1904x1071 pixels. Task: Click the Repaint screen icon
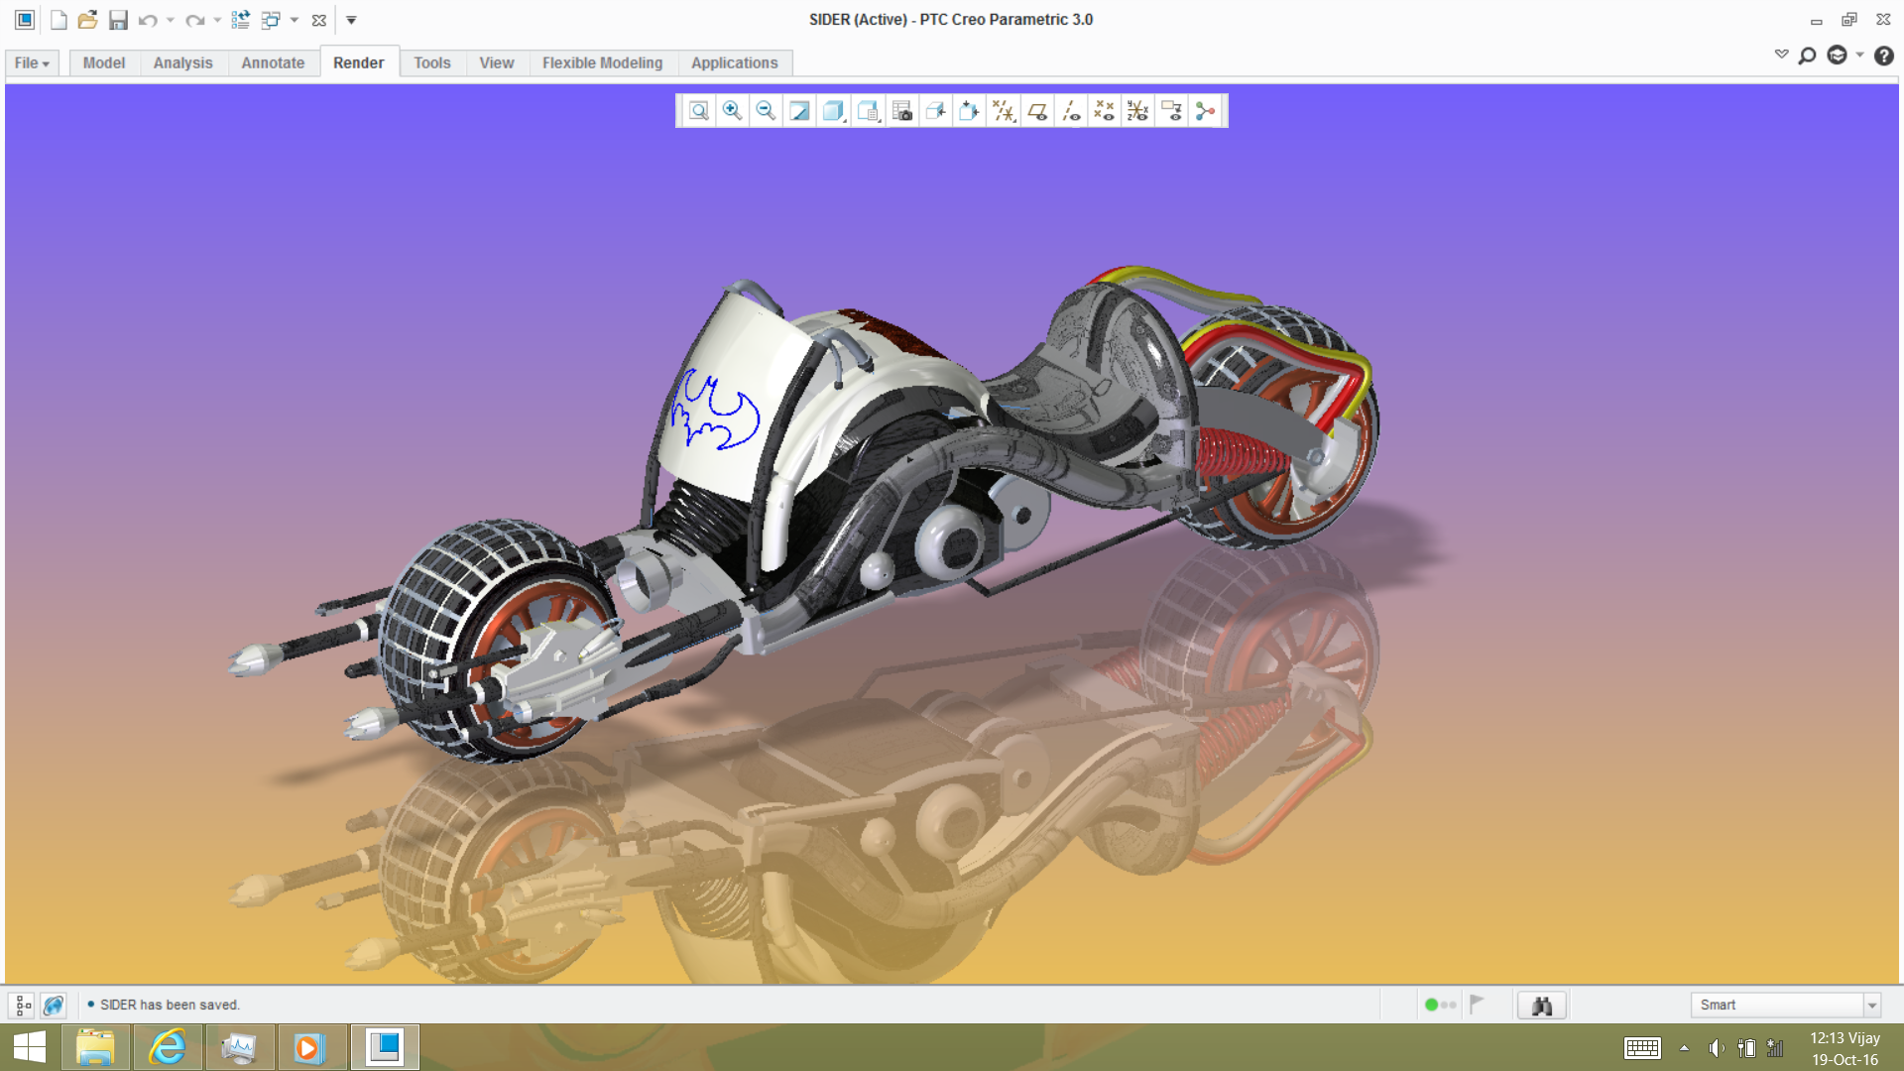point(799,111)
